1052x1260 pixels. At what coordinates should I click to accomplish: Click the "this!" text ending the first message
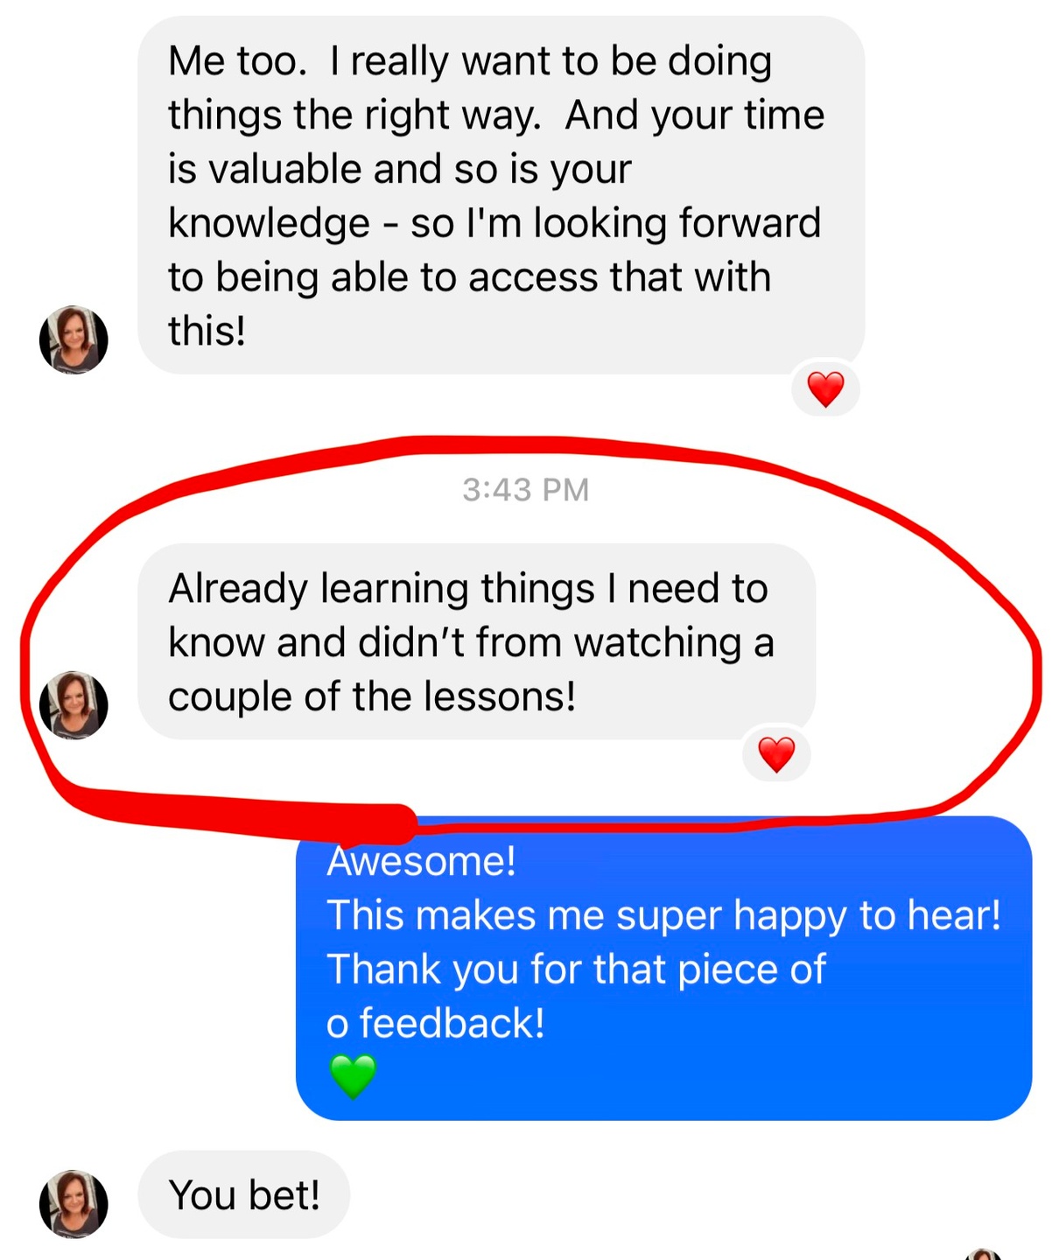tap(207, 332)
